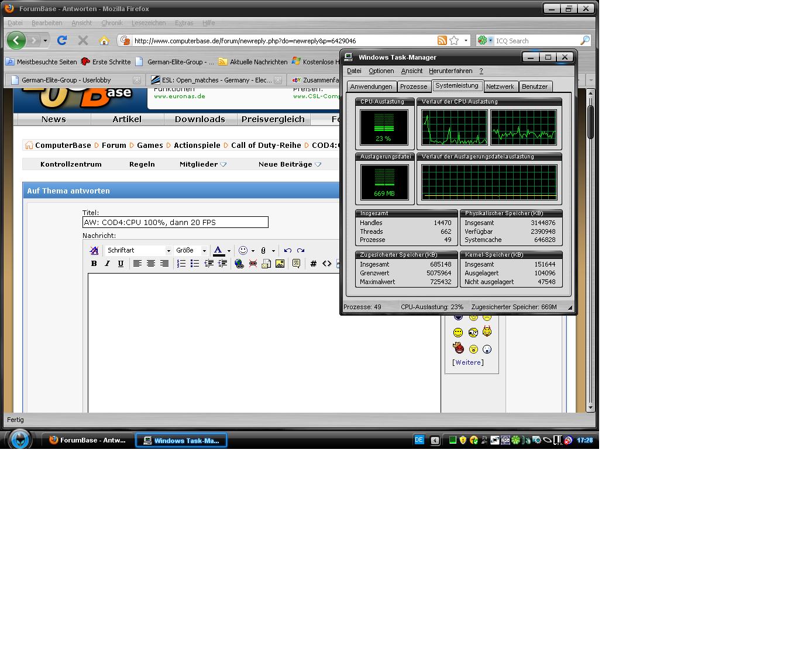Toggle bold formatting in the reply editor

click(94, 264)
